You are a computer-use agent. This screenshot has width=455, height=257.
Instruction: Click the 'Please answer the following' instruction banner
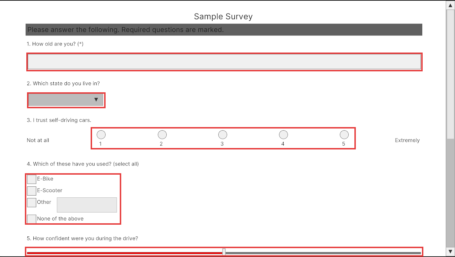click(x=224, y=30)
